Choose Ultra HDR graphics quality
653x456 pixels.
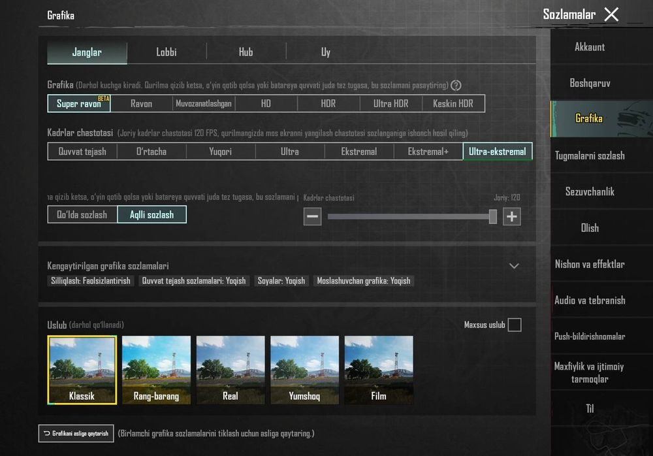coord(390,103)
